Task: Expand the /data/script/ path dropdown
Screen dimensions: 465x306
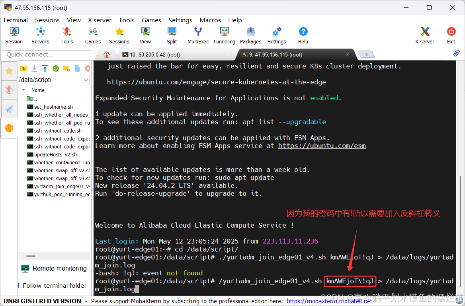Action: [x=86, y=80]
